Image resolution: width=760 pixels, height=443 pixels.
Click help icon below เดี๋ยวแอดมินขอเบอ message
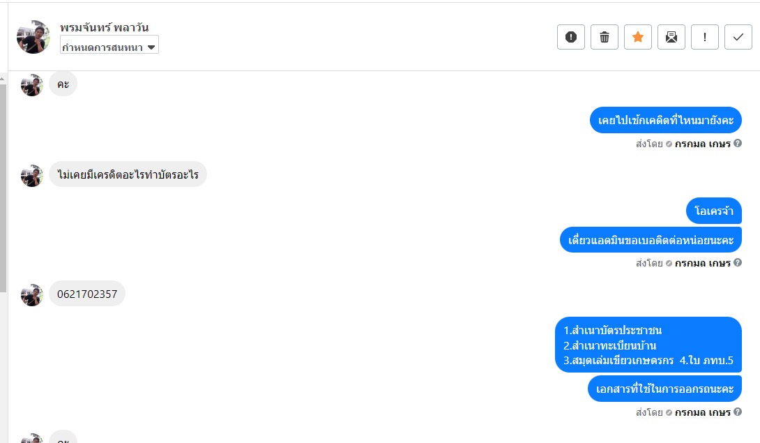[737, 263]
